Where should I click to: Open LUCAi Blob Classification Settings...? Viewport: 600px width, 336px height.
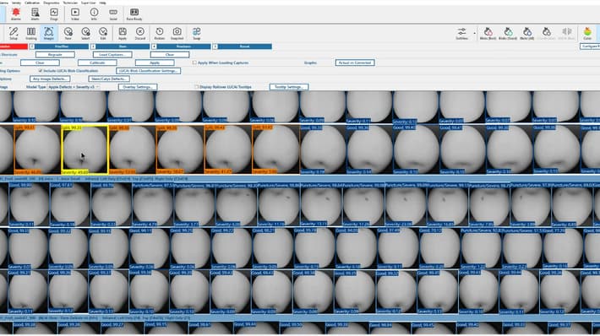point(148,71)
